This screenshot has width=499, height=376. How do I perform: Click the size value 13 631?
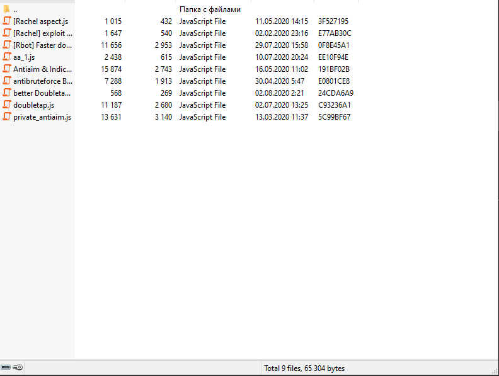[112, 117]
